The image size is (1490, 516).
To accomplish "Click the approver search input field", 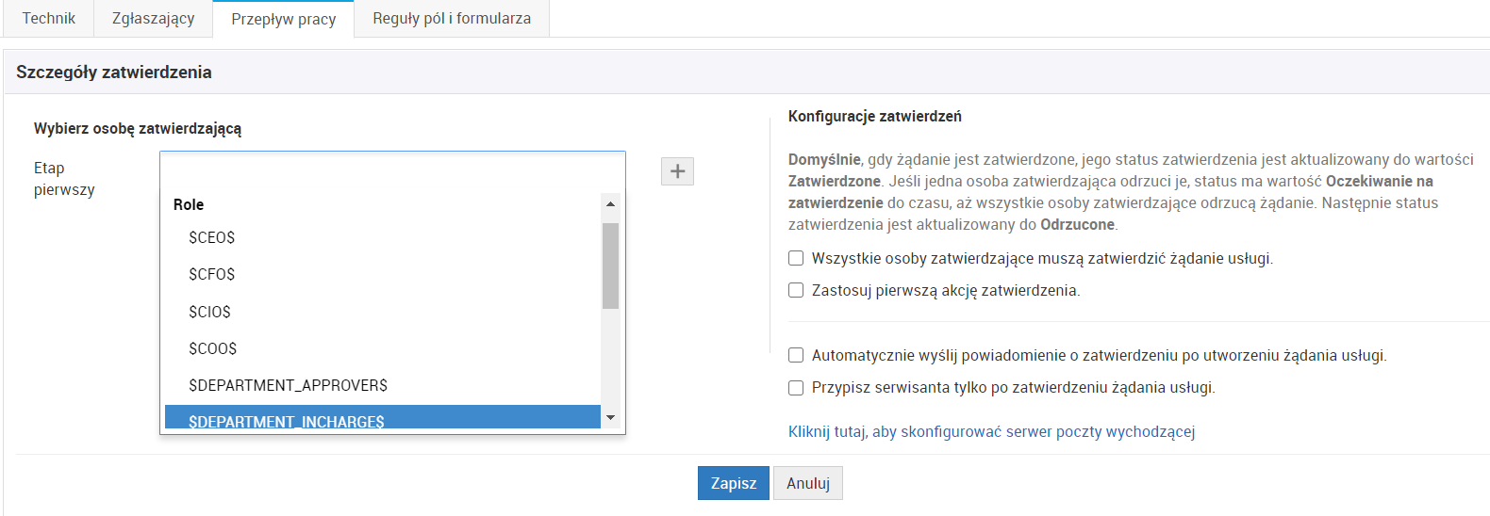I will pyautogui.click(x=392, y=169).
